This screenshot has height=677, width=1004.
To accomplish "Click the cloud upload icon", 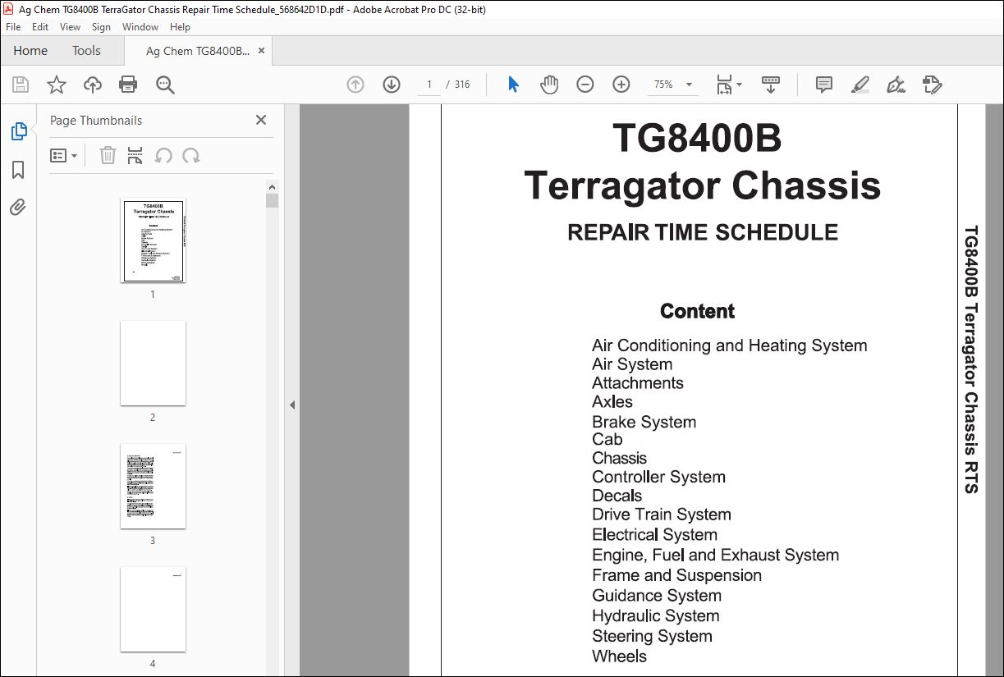I will pyautogui.click(x=93, y=85).
